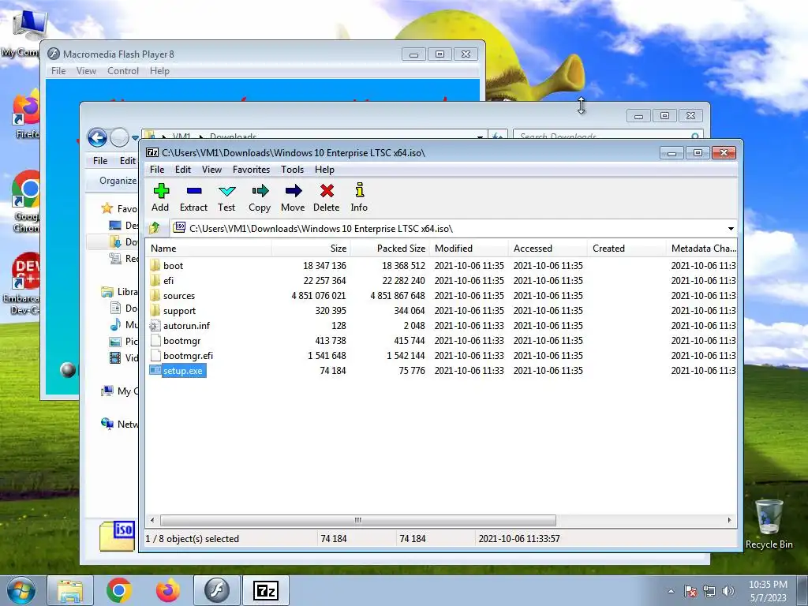
Task: Click the horizontal scrollbar thumb in 7-Zip
Action: click(x=358, y=520)
